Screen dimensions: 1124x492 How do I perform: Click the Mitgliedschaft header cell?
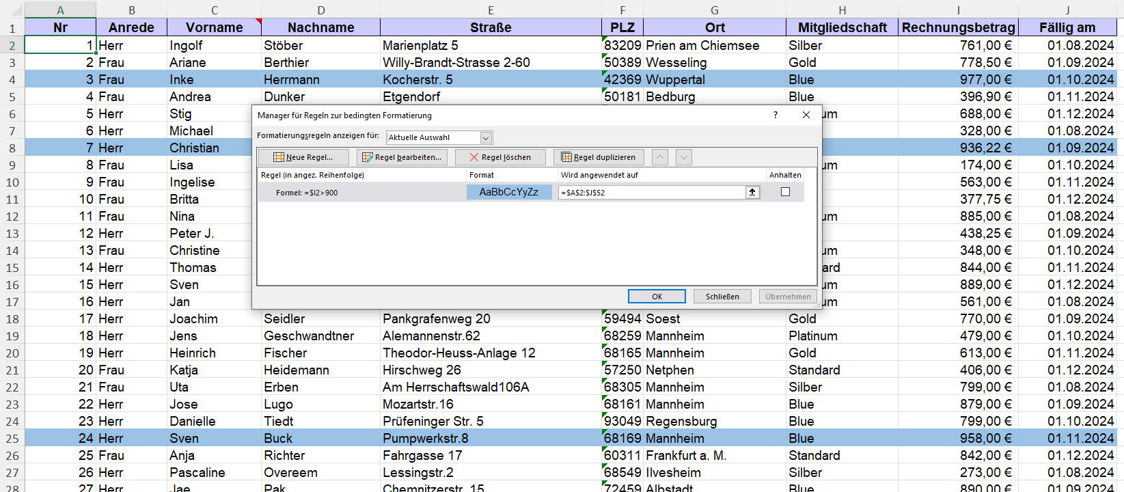842,27
